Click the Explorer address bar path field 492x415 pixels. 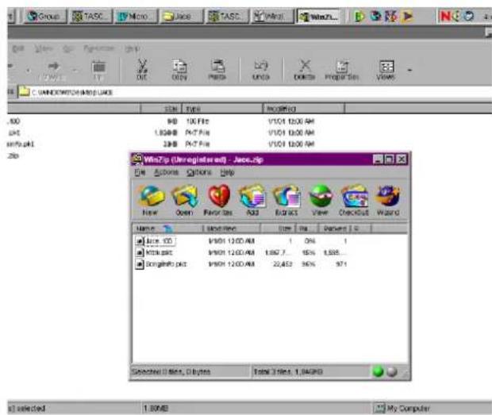(255, 92)
